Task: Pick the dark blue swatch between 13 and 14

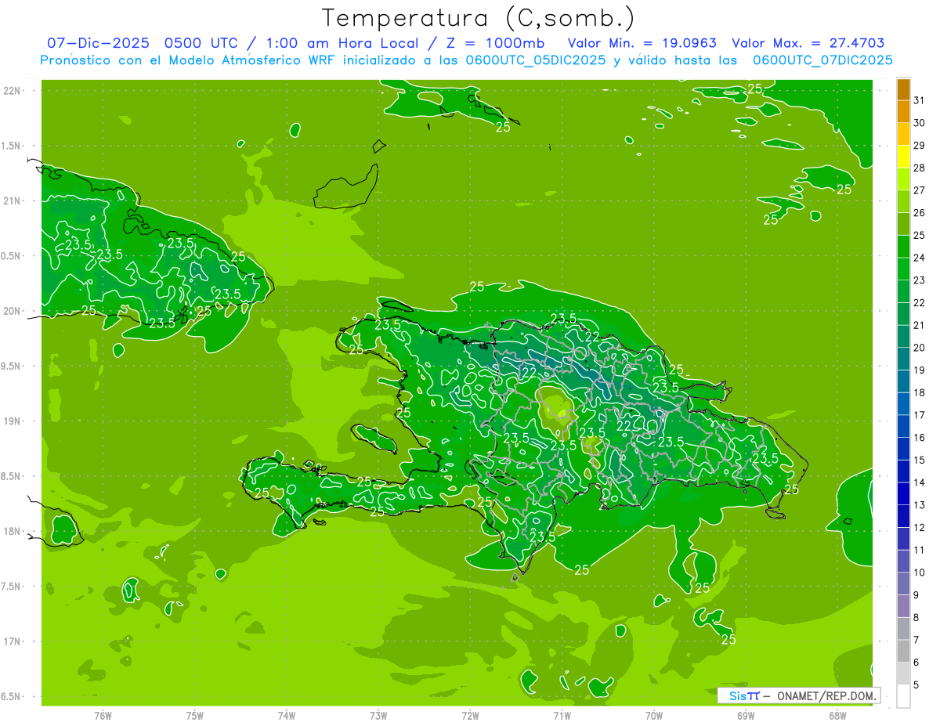Action: [x=903, y=493]
